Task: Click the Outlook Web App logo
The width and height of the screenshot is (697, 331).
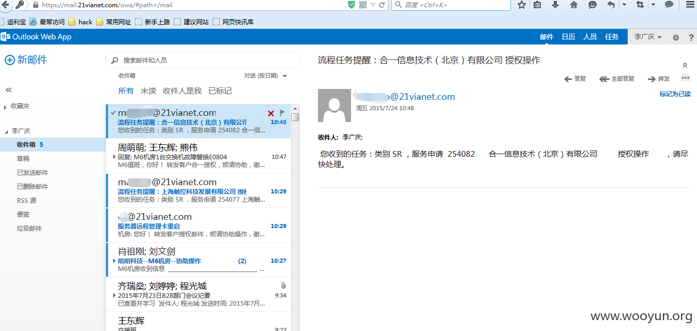Action: 36,37
